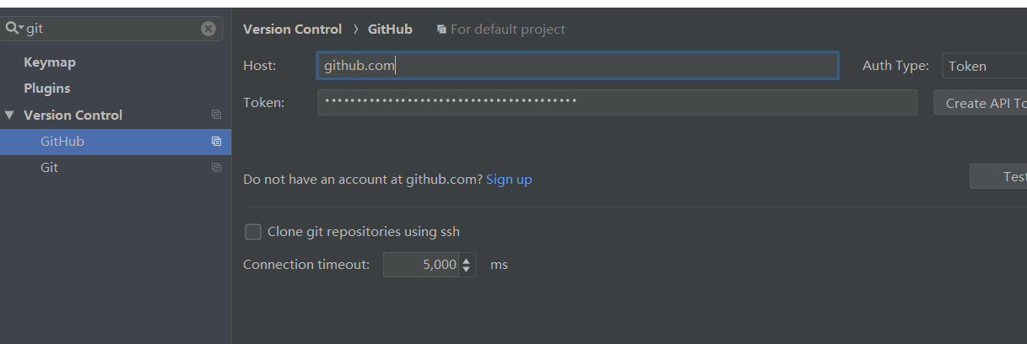Decrease connection timeout with down arrow
Viewport: 1027px width, 344px height.
467,270
